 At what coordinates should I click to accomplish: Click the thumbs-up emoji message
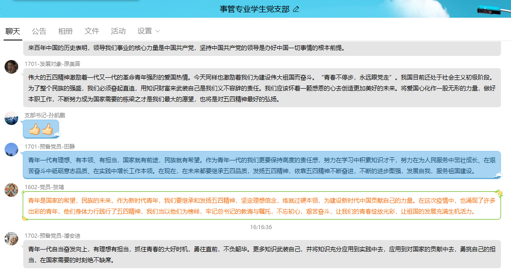(41, 130)
